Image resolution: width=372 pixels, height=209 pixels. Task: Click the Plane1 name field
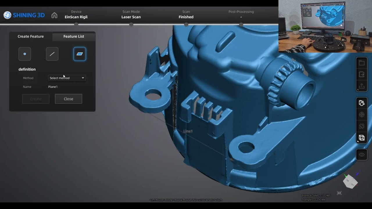coord(53,87)
